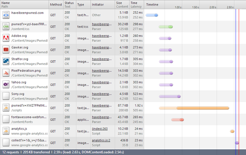Select the PixelFederation.png request name
Screen dimensions: 246x155
point(26,71)
